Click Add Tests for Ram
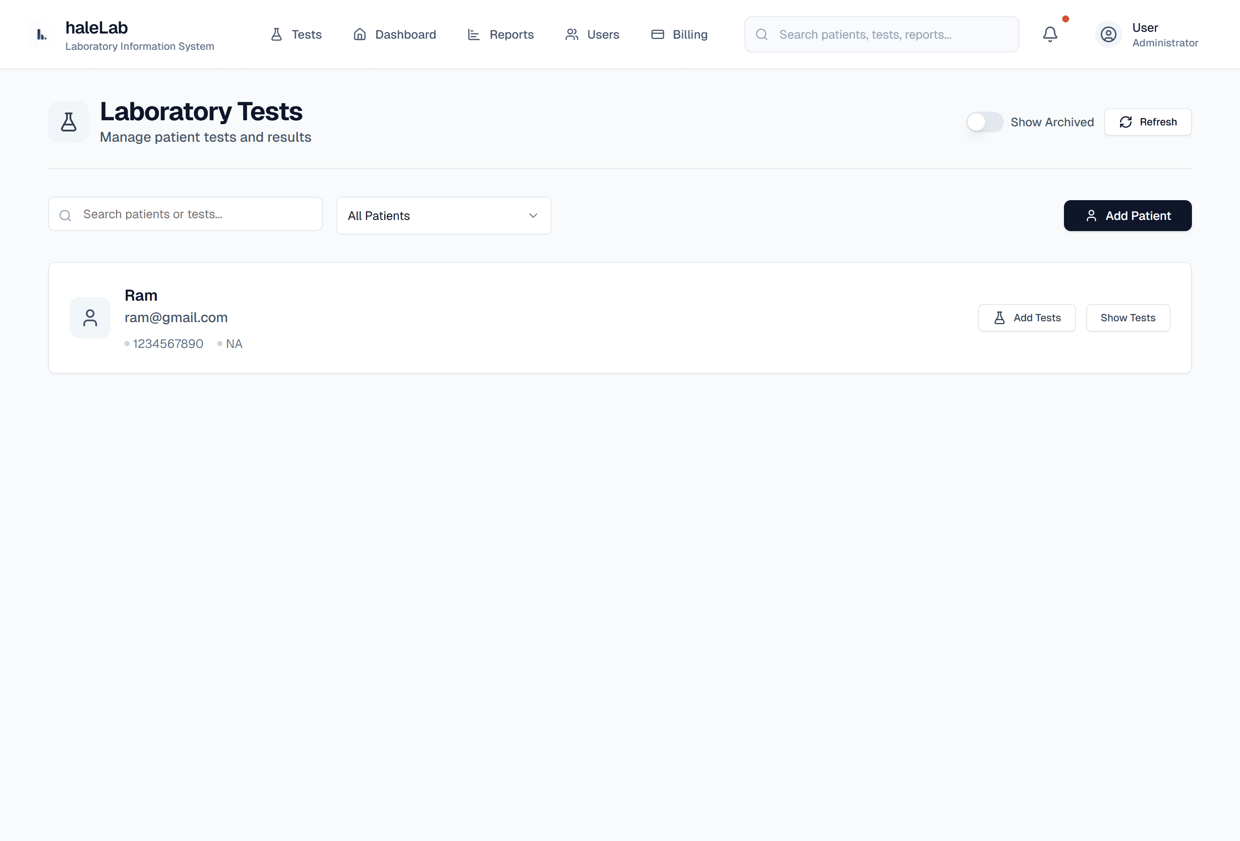Image resolution: width=1240 pixels, height=841 pixels. pyautogui.click(x=1027, y=318)
